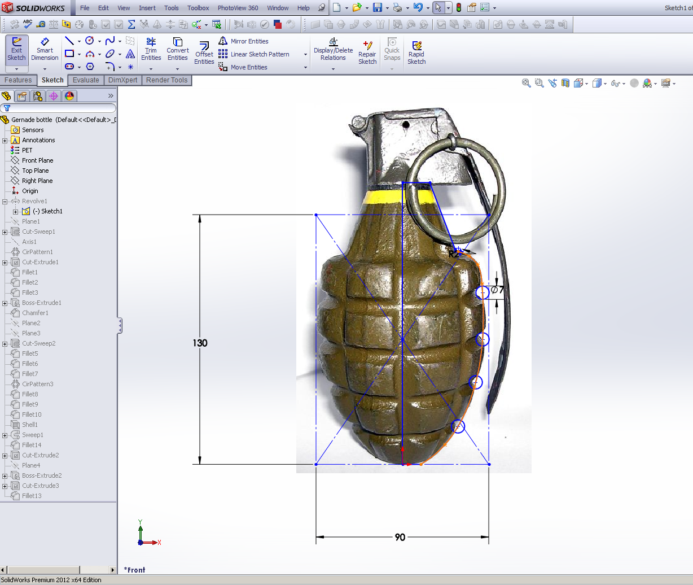Click the Repair Sketch icon
Image resolution: width=693 pixels, height=585 pixels.
(x=367, y=51)
